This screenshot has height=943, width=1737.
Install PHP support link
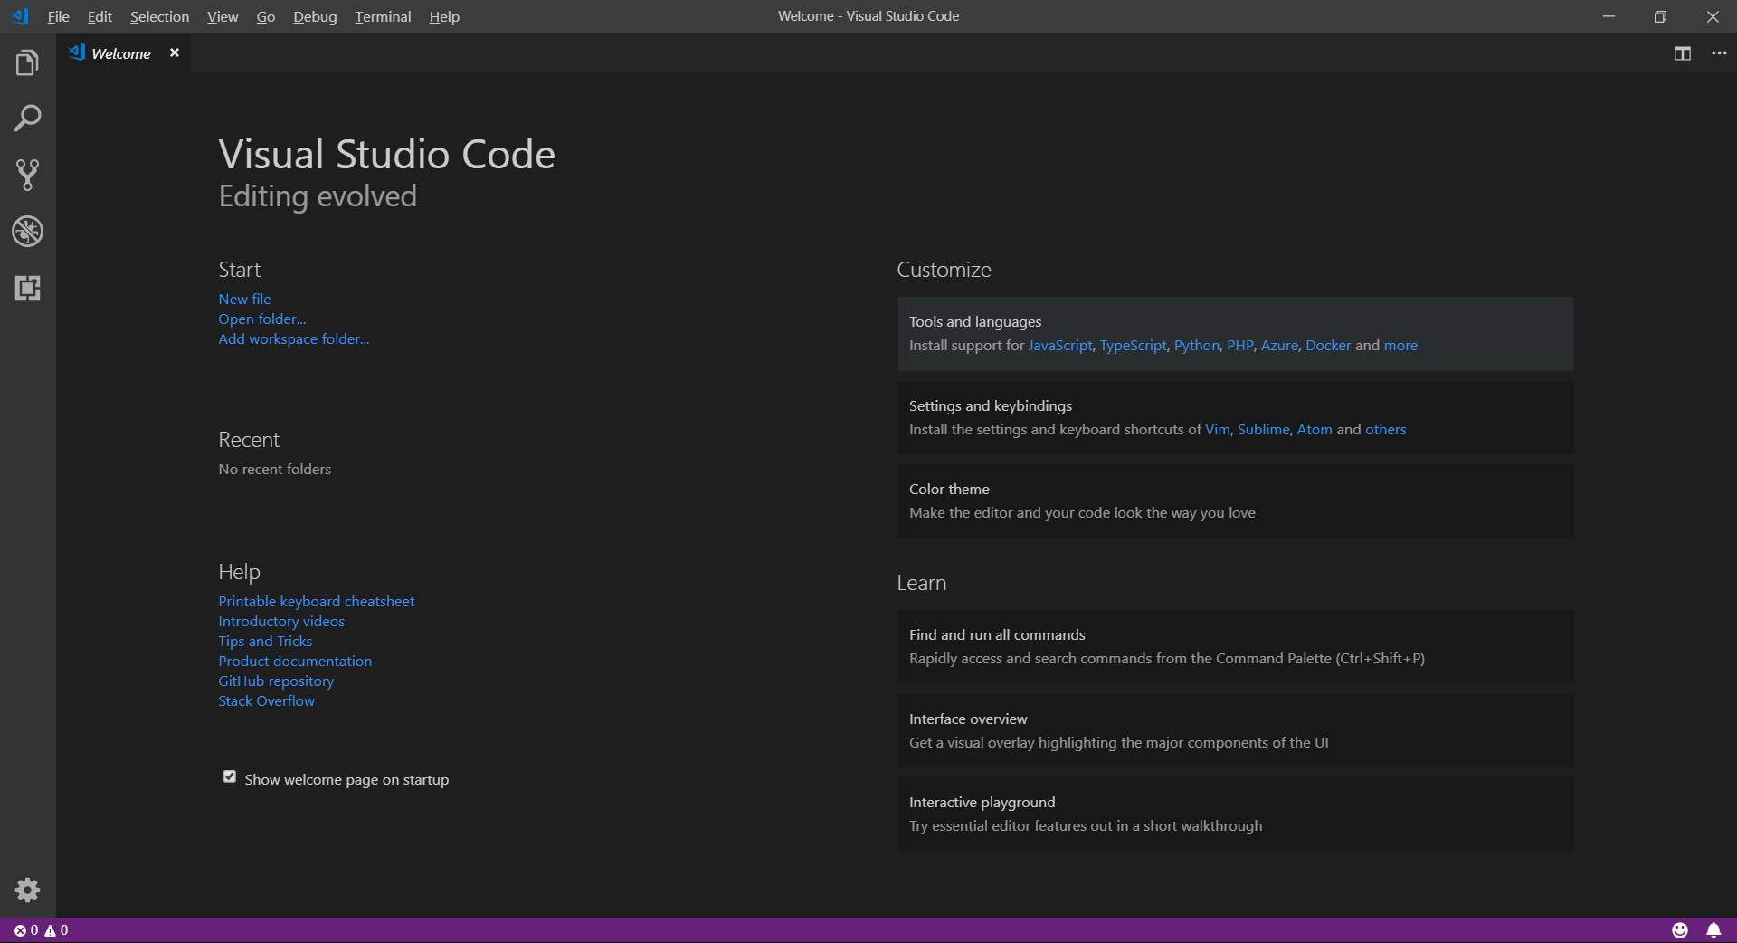[x=1240, y=345]
